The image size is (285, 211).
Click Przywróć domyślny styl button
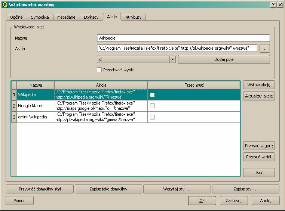[x=40, y=189]
